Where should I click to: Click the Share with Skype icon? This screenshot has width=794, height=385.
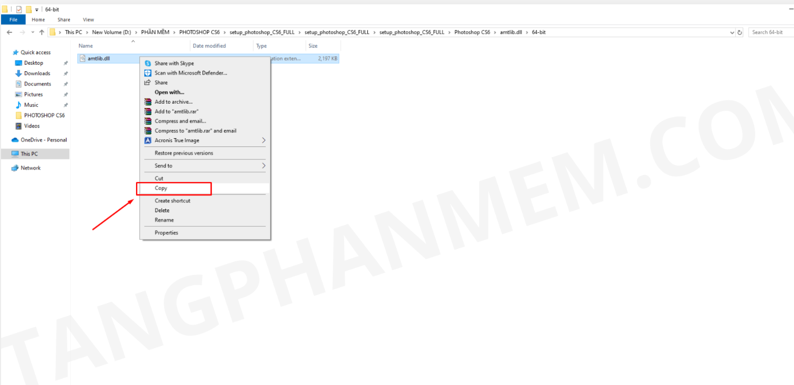pyautogui.click(x=147, y=63)
